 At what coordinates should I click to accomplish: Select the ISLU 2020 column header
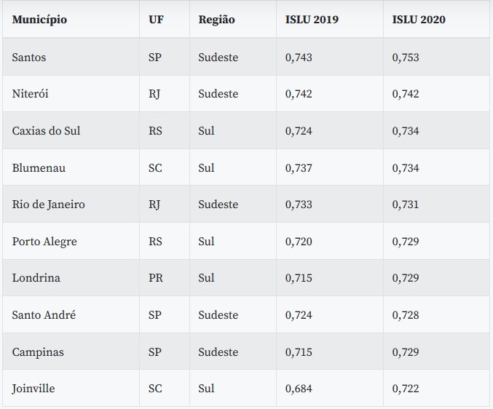(419, 20)
